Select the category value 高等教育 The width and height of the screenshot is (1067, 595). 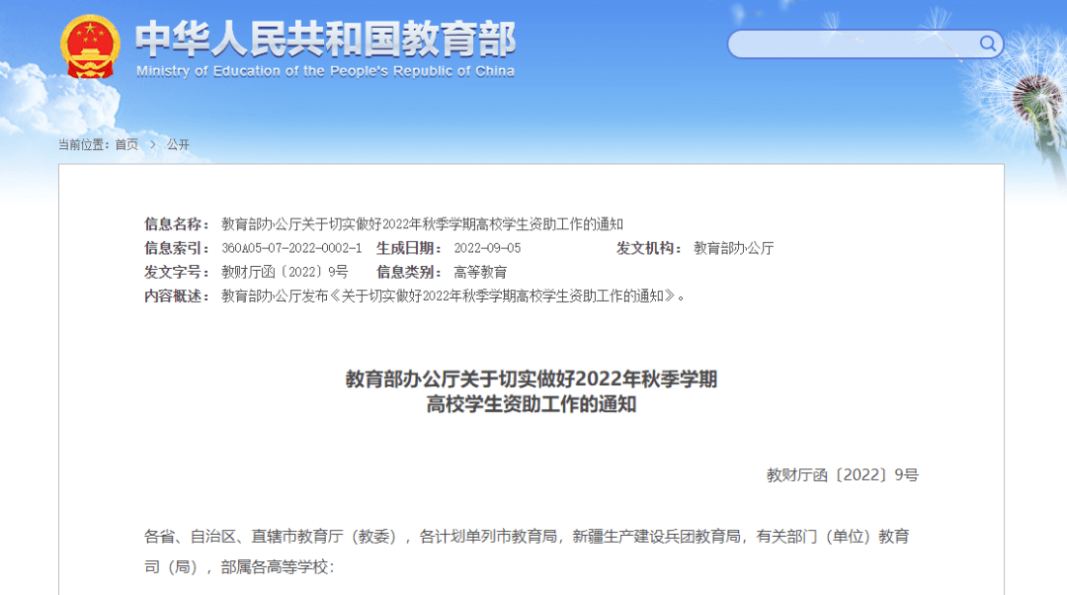click(480, 272)
